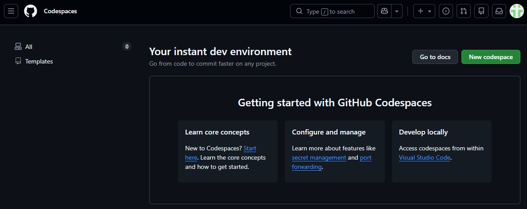Expand the Create new plus dropdown
The width and height of the screenshot is (527, 209).
click(x=424, y=11)
